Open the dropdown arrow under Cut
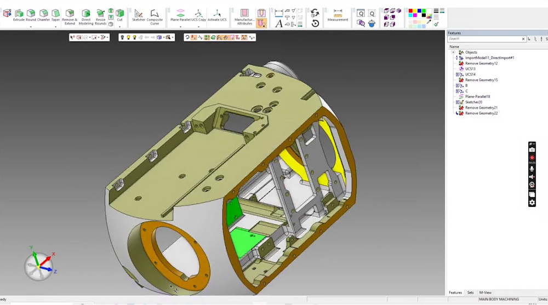Viewport: 548px width, 305px height. 119,26
